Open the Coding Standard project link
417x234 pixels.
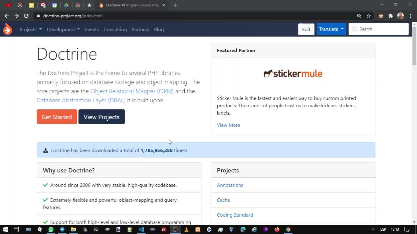235,215
